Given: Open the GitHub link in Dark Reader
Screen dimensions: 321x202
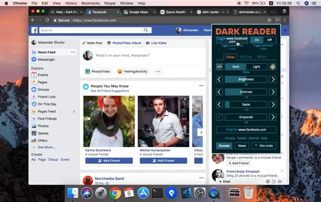Looking at the screenshot, I should [253, 138].
